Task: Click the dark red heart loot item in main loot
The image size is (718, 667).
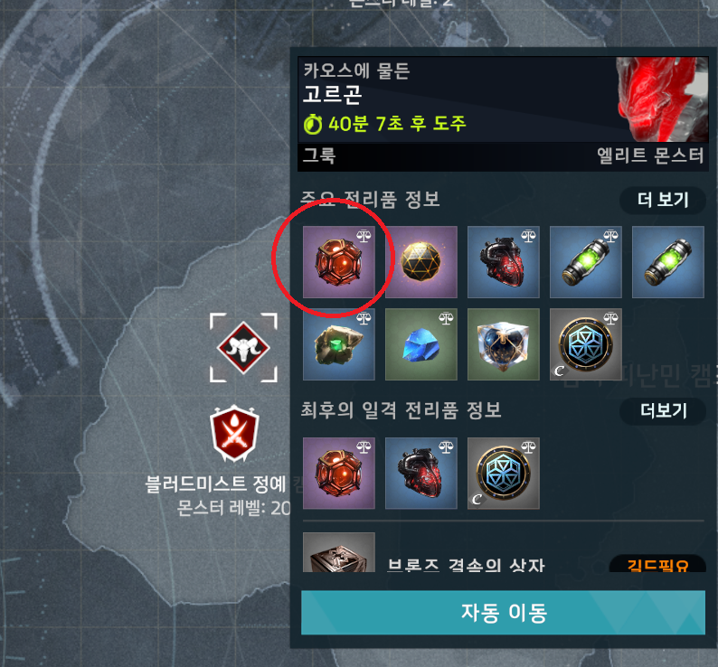Action: point(504,262)
